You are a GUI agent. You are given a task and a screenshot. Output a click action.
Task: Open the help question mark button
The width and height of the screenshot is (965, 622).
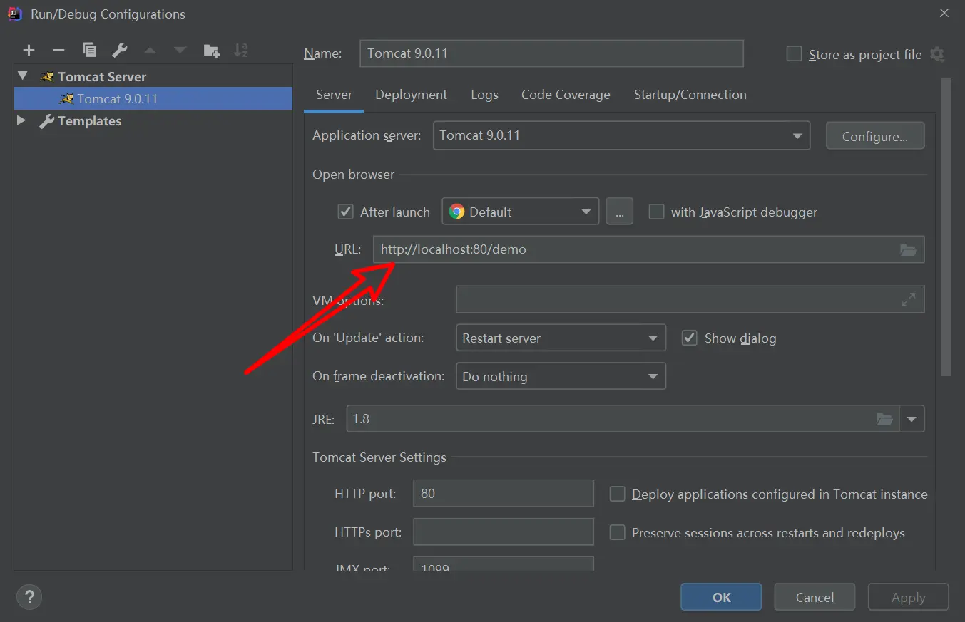pos(29,596)
